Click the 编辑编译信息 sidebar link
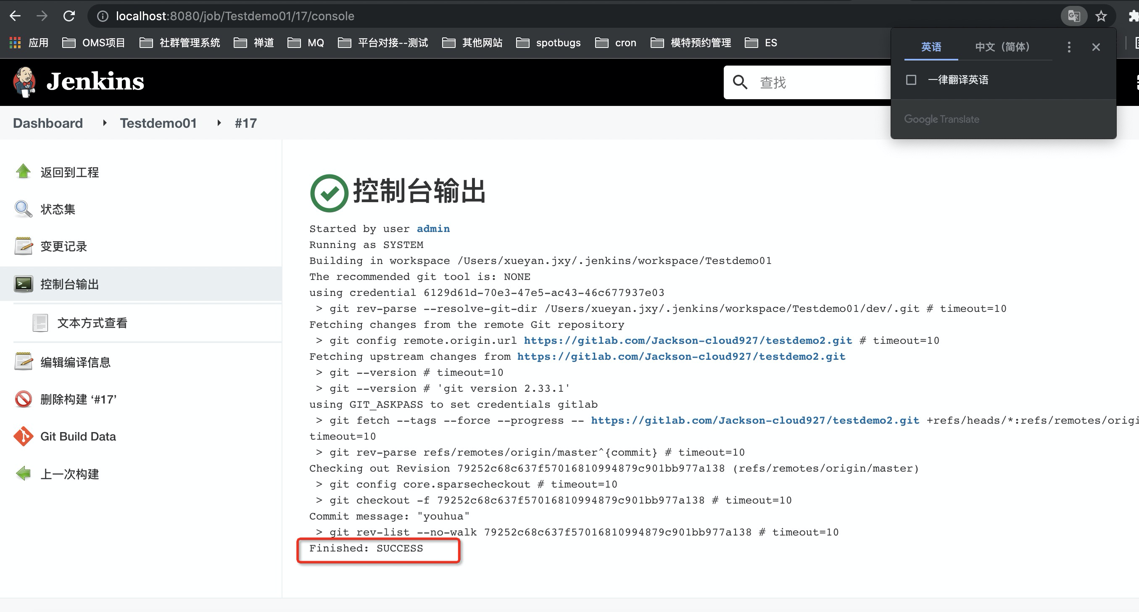The image size is (1139, 612). coord(75,362)
